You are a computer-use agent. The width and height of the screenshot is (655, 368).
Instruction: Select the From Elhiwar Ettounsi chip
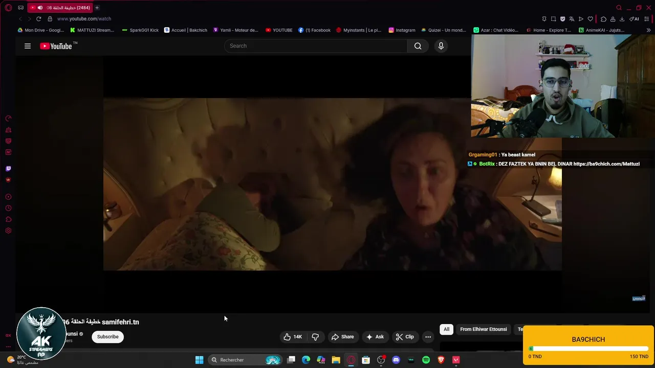pos(484,329)
